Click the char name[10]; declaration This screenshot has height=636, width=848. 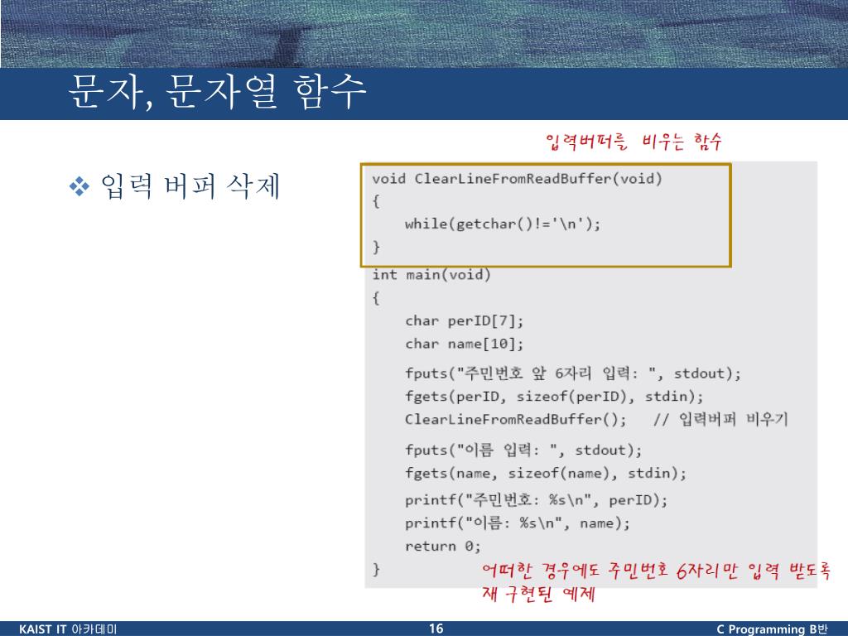coord(464,344)
